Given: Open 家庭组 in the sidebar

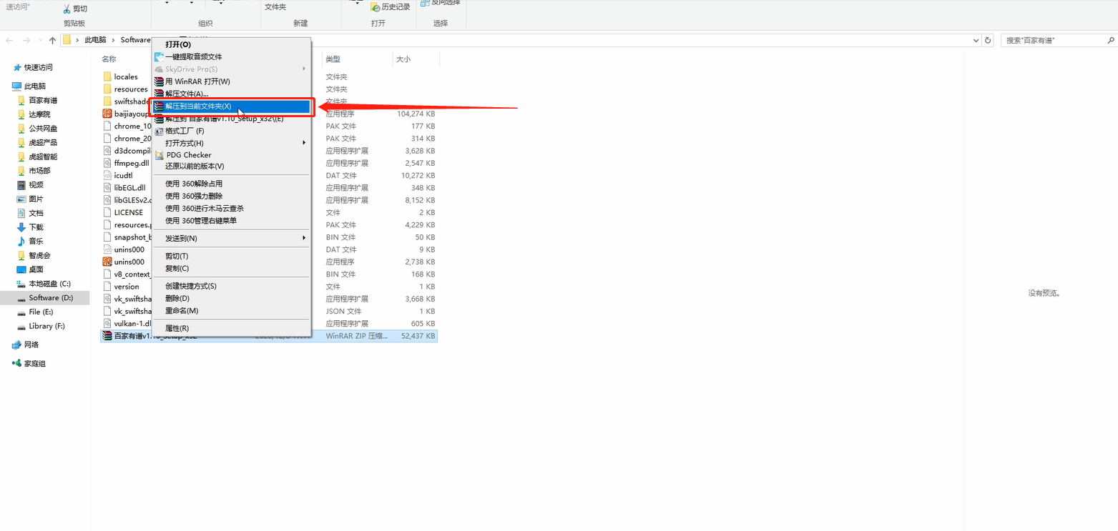Looking at the screenshot, I should pos(29,364).
